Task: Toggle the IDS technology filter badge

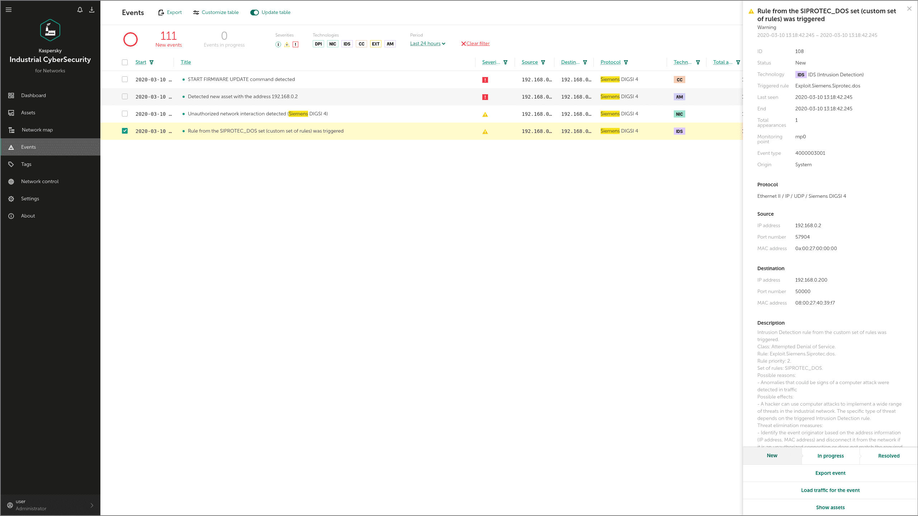Action: coord(347,44)
